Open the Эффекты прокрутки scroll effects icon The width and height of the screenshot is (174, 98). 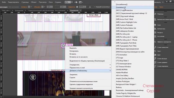[x=155, y=42]
